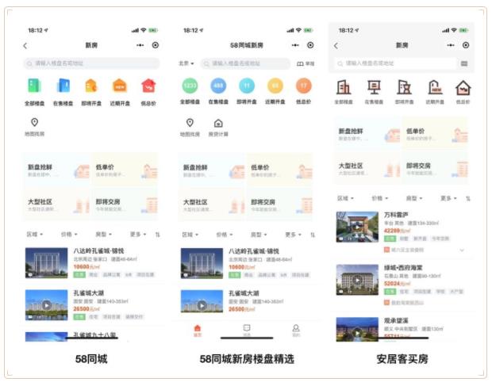The width and height of the screenshot is (492, 382).
Task: Open 八达岭孔雀城·锦悦 thumbnail in 58同城 screen
Action: point(47,263)
